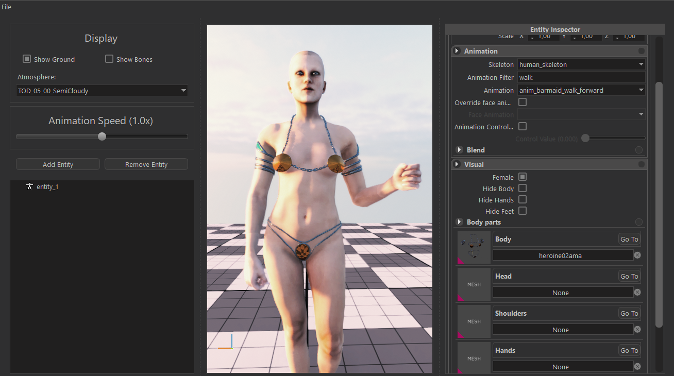This screenshot has width=674, height=376.
Task: Open the File menu
Action: [x=6, y=7]
